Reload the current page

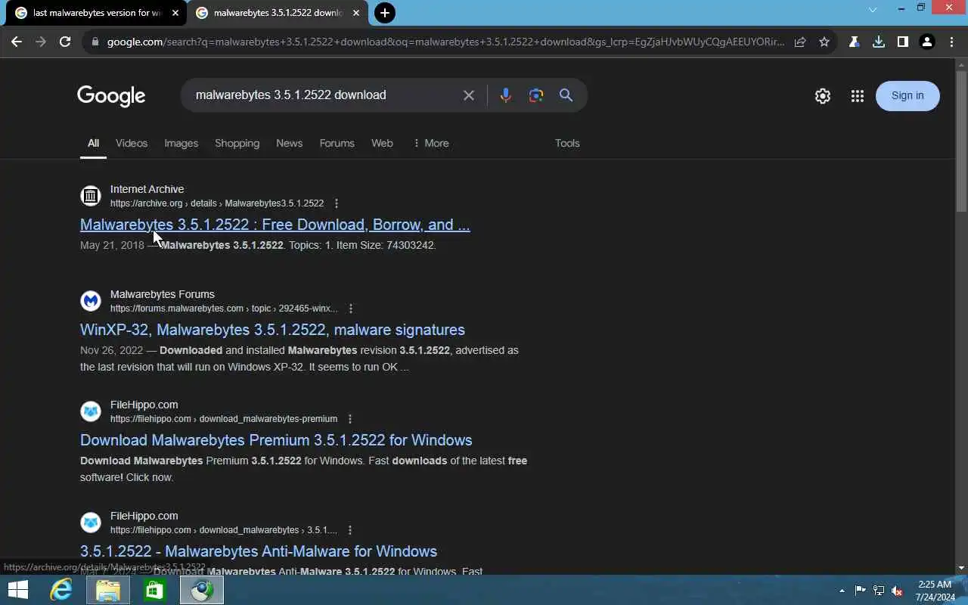tap(65, 42)
